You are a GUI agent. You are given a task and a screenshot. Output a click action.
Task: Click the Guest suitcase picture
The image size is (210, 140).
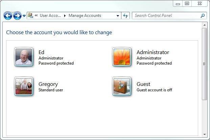(x=122, y=86)
